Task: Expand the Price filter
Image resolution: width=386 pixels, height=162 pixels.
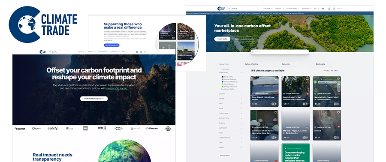Action: pos(230,103)
